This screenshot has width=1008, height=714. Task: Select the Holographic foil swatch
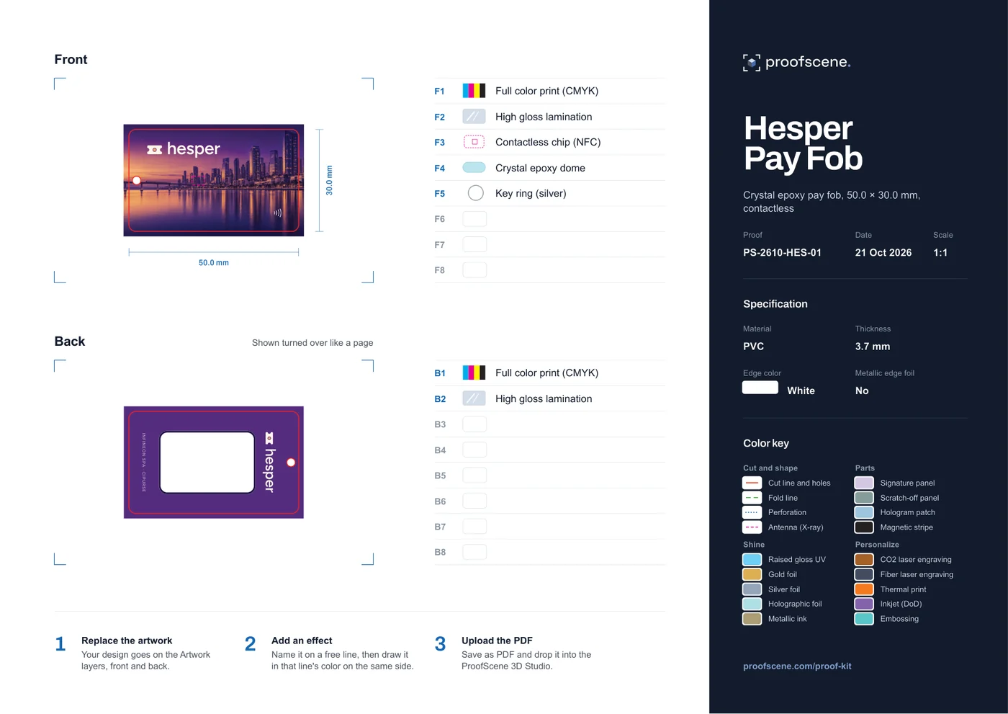752,604
